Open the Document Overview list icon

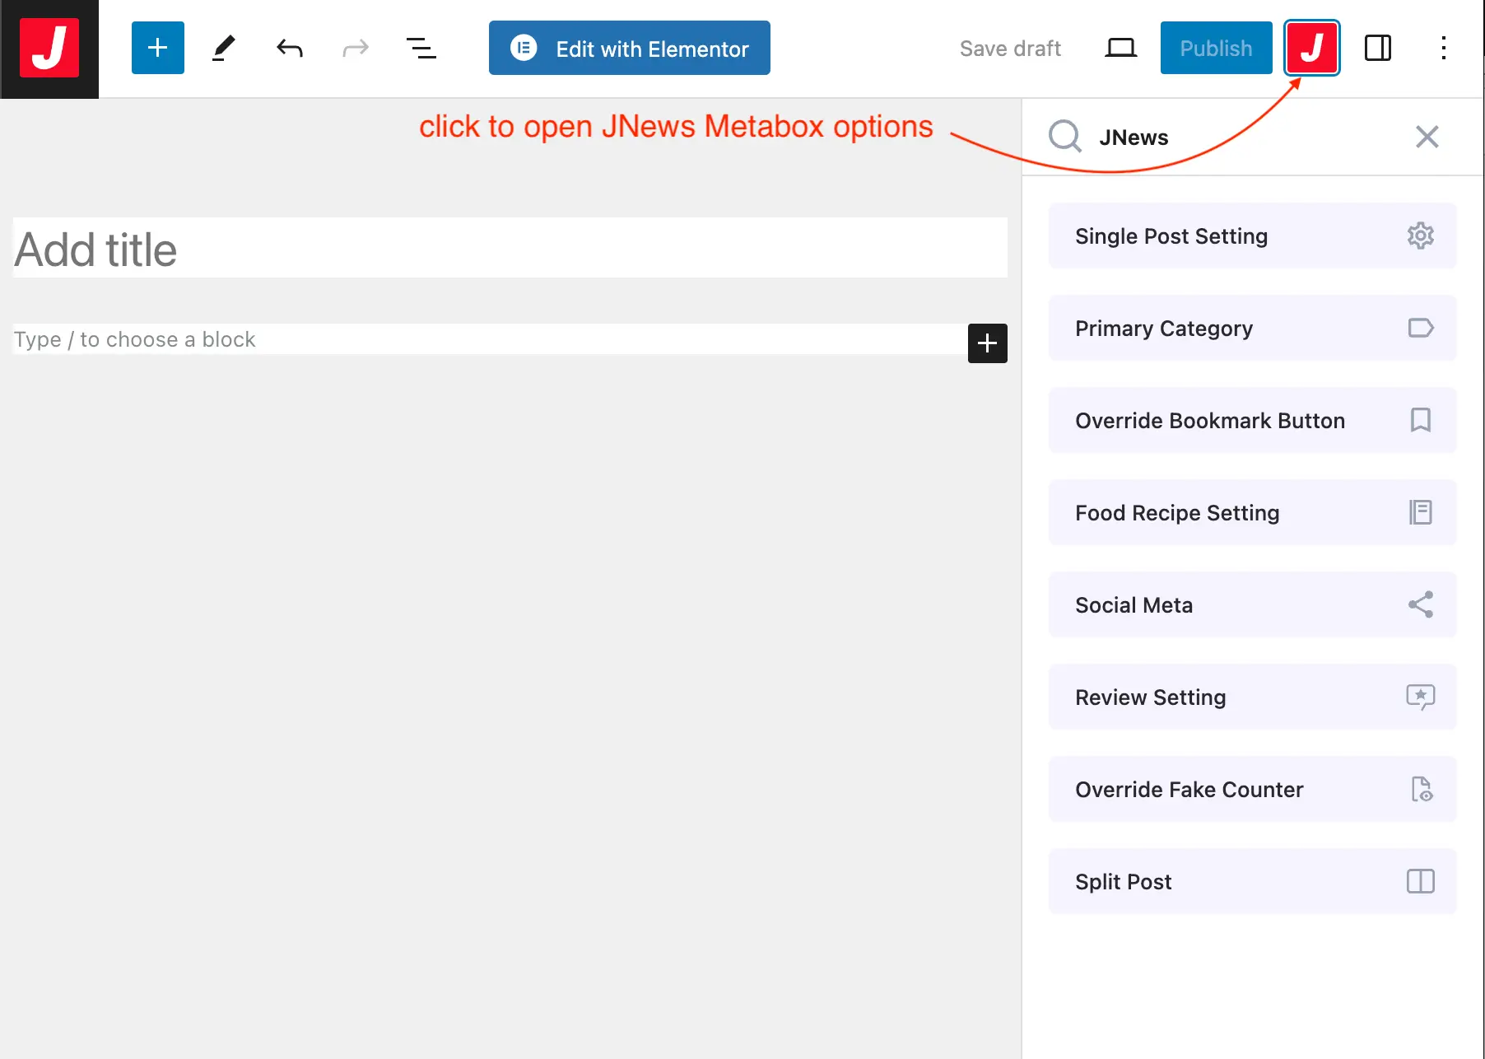coord(421,49)
